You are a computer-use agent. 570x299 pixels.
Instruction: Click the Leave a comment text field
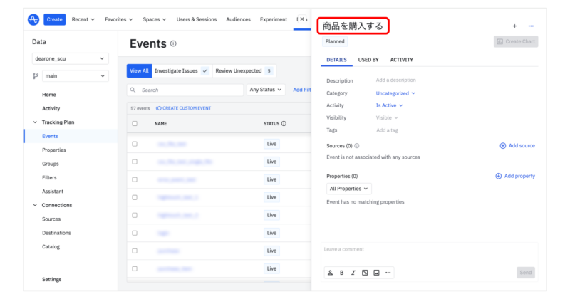point(429,250)
